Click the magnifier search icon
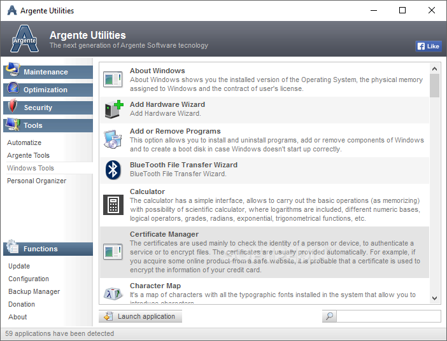 (x=330, y=316)
